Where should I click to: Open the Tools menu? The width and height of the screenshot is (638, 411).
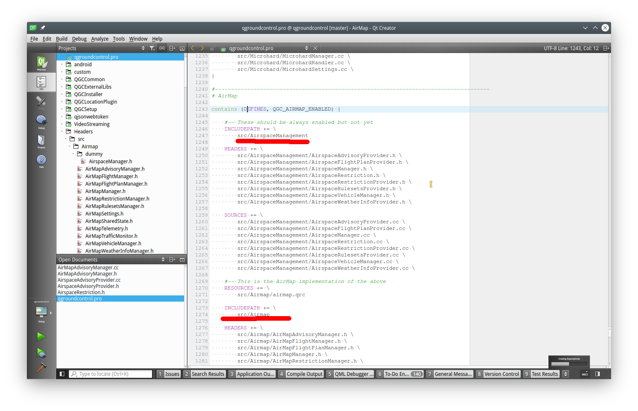coord(119,39)
